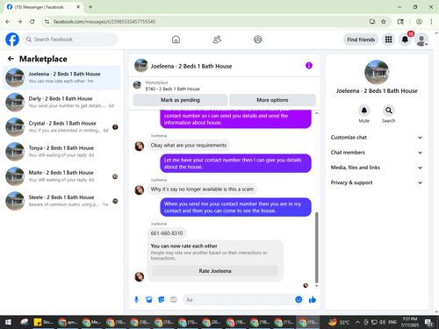This screenshot has width=439, height=329.
Task: Click the facebook.com address bar URL
Action: tap(104, 22)
